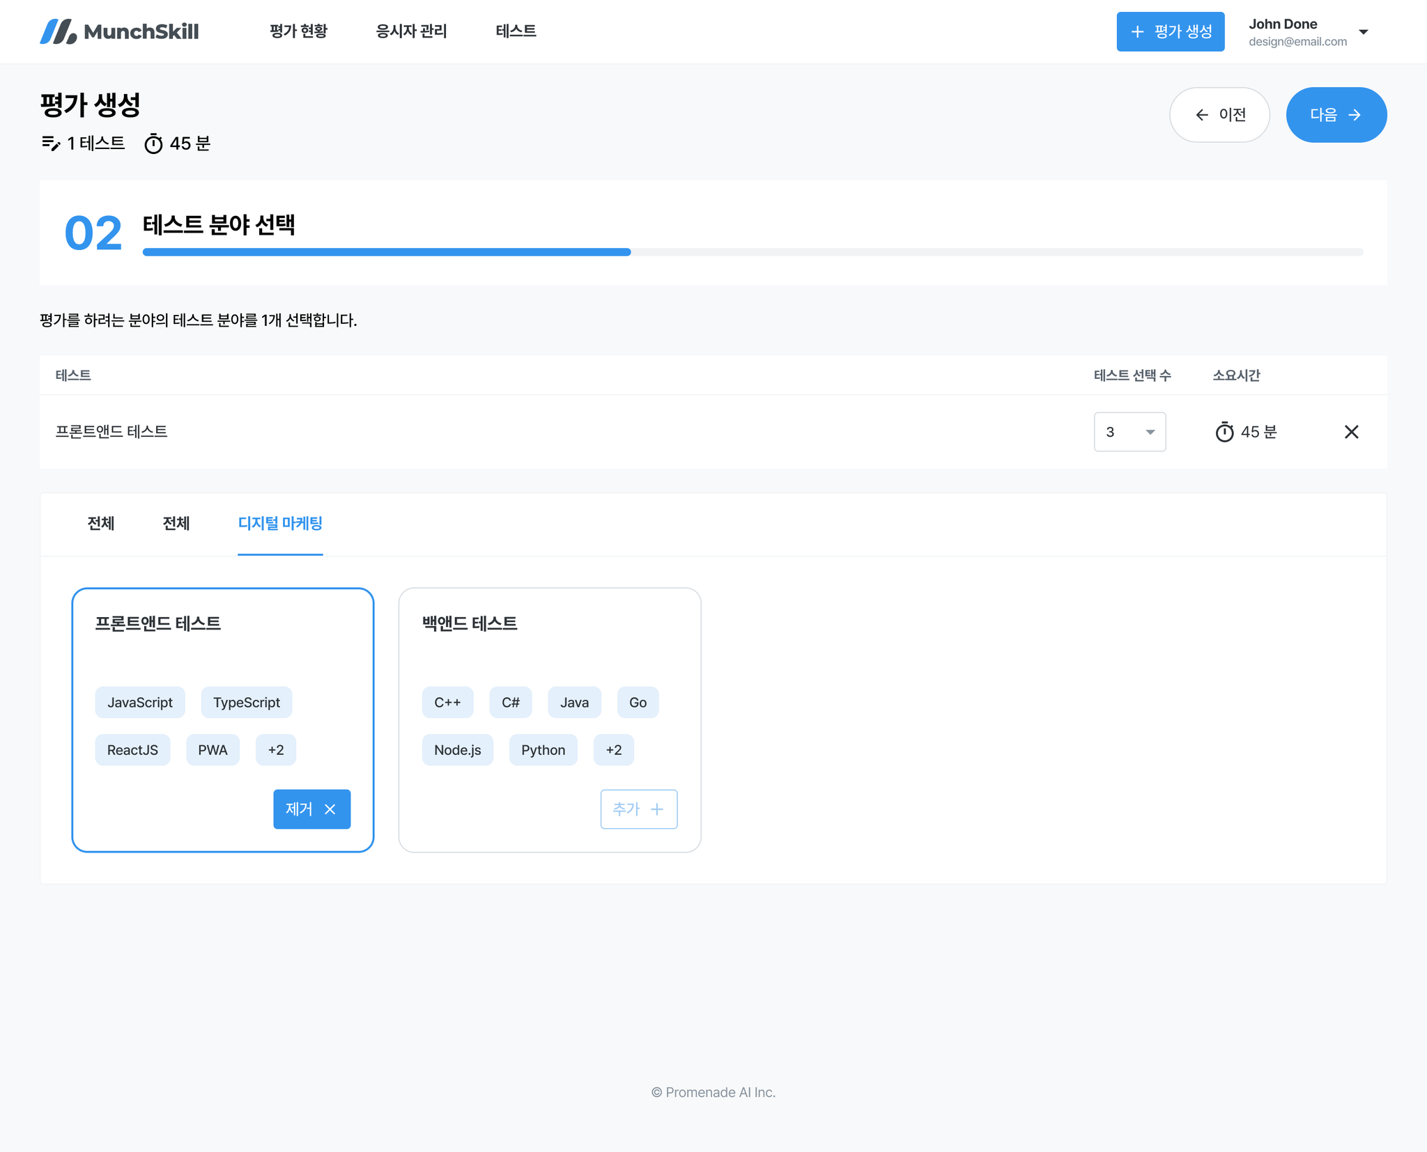
Task: Go to next step with 다음 button
Action: (x=1336, y=115)
